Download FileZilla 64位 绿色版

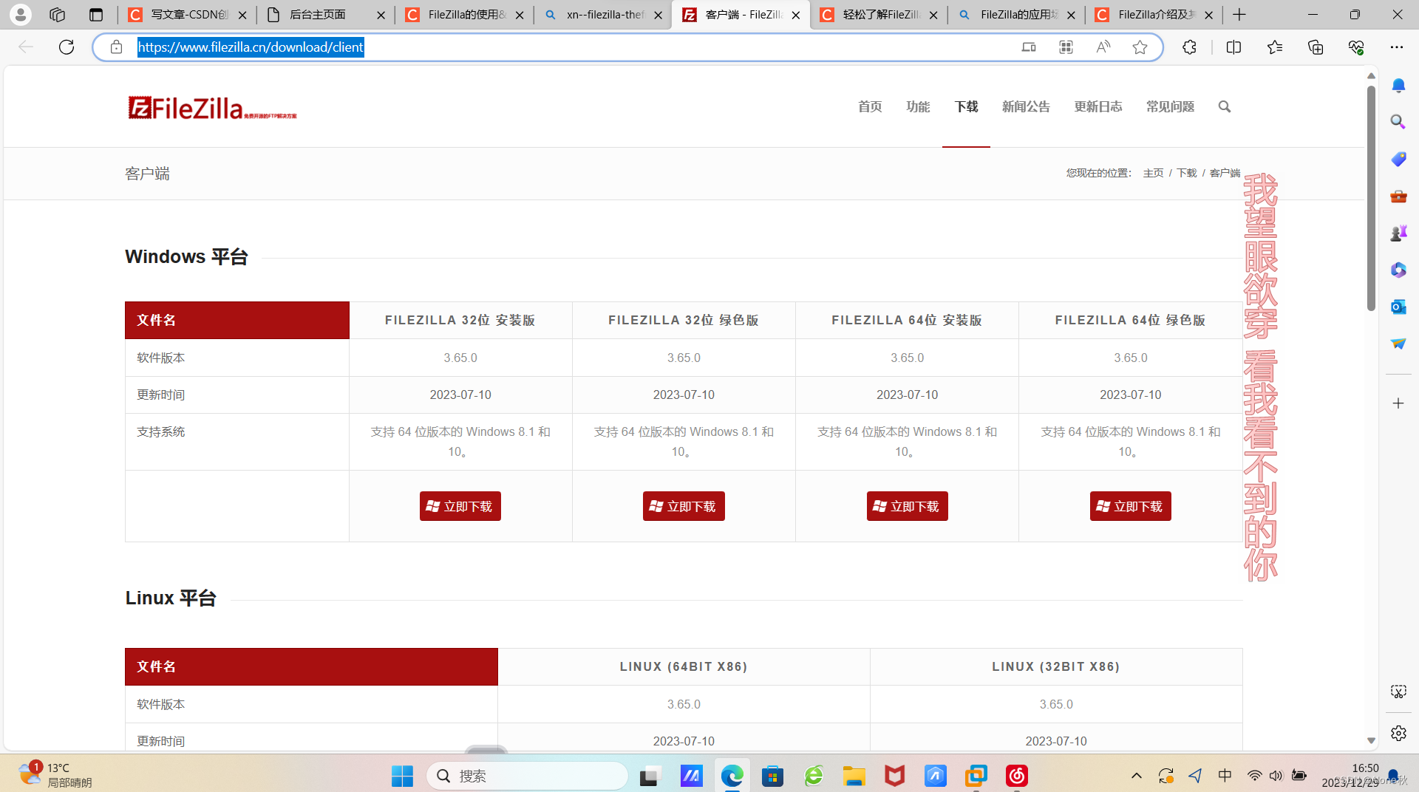pyautogui.click(x=1130, y=506)
